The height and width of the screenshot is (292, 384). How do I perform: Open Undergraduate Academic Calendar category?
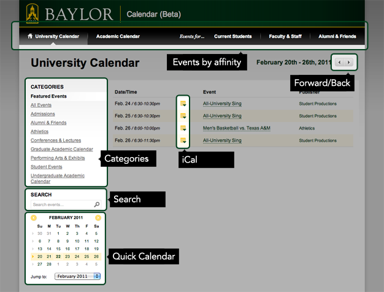coord(58,179)
